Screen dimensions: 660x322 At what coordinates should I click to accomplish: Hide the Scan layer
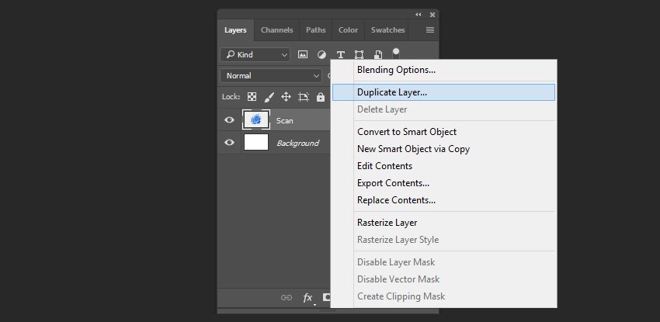pos(229,120)
